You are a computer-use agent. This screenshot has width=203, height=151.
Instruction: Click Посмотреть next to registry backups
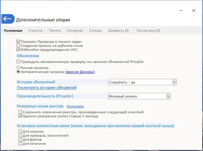point(75,106)
